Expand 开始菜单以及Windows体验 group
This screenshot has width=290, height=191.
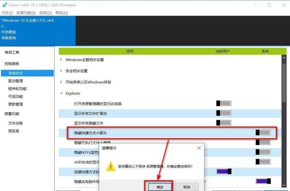61,82
